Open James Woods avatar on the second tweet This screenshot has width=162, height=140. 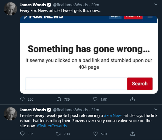(x=10, y=114)
